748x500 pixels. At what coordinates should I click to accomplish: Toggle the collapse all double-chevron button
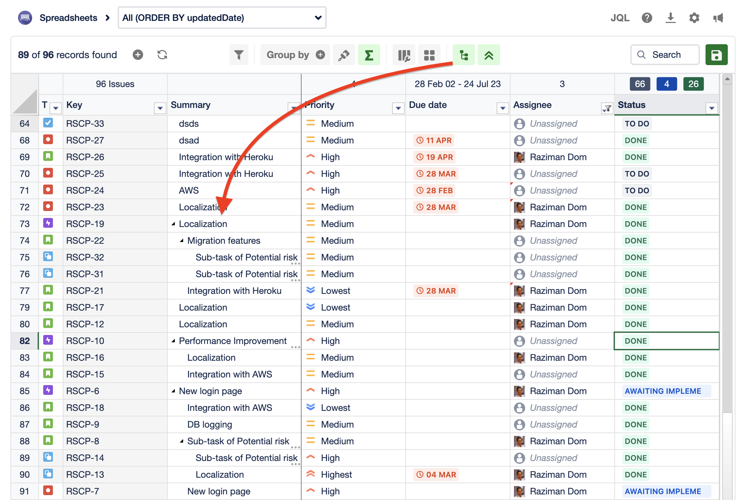[x=489, y=55]
